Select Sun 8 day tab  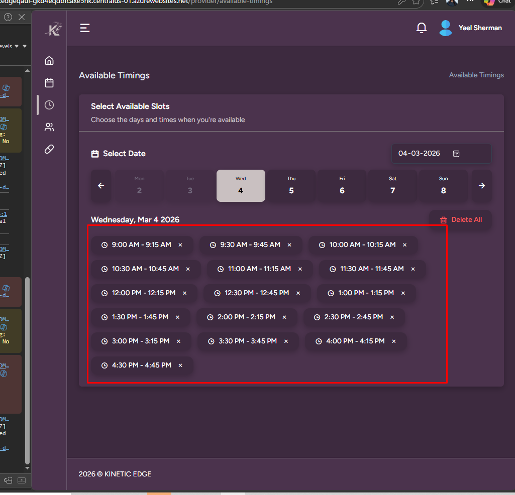point(443,186)
